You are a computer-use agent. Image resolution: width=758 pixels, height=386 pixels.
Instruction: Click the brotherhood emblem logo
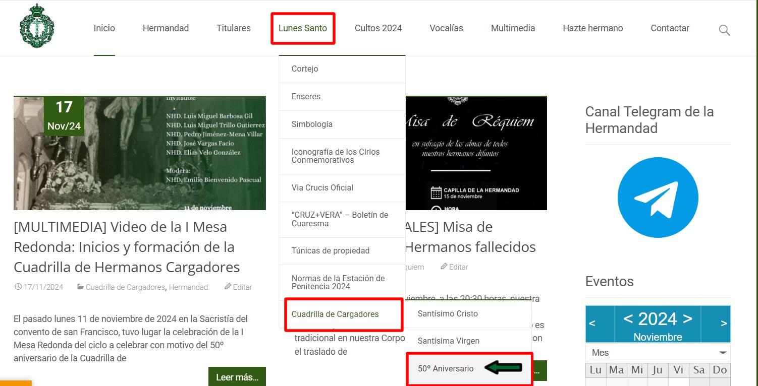[36, 26]
